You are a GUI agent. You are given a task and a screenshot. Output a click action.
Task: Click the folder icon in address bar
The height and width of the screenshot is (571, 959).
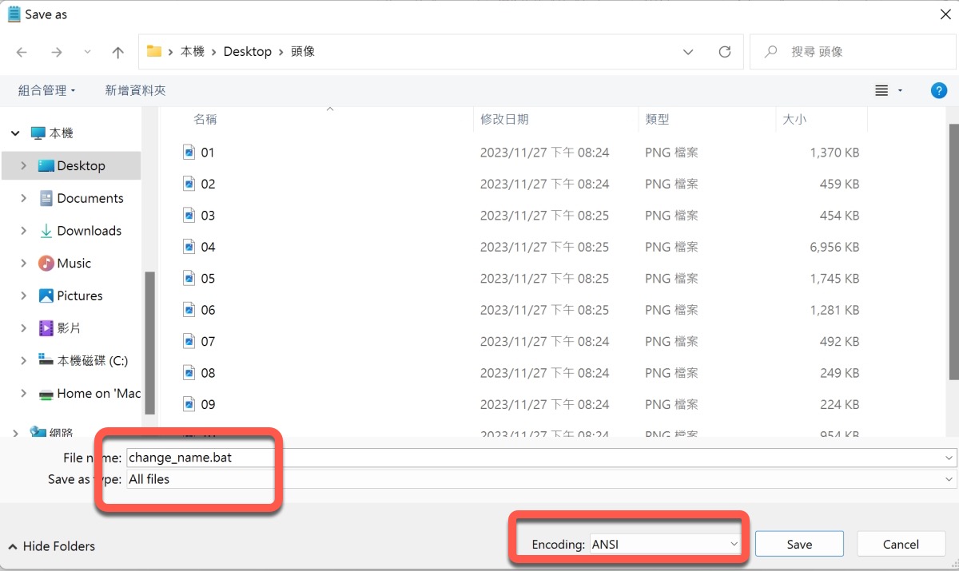point(154,51)
